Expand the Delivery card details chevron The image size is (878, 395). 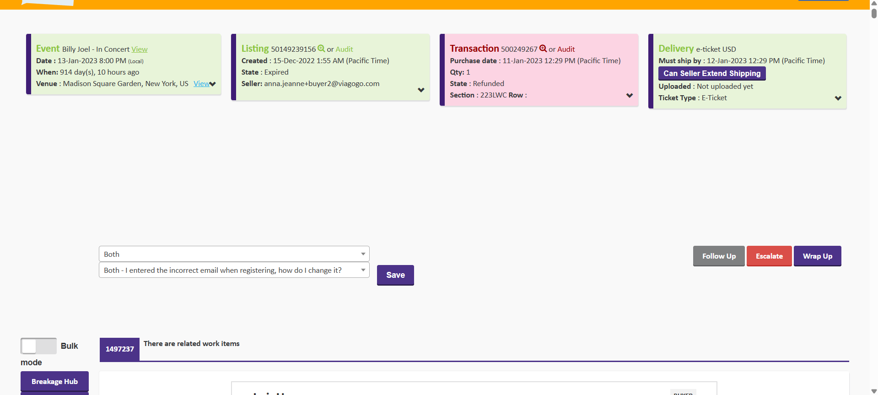(838, 98)
